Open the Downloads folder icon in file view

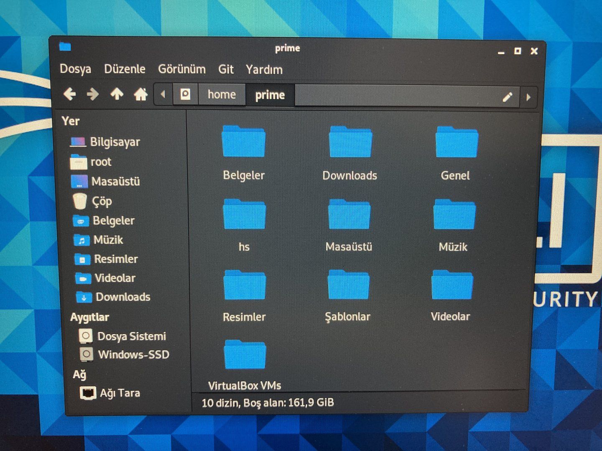[x=350, y=142]
